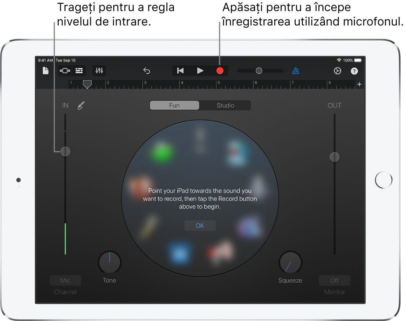Select the instrument browser icon
The width and height of the screenshot is (406, 321).
(x=65, y=71)
